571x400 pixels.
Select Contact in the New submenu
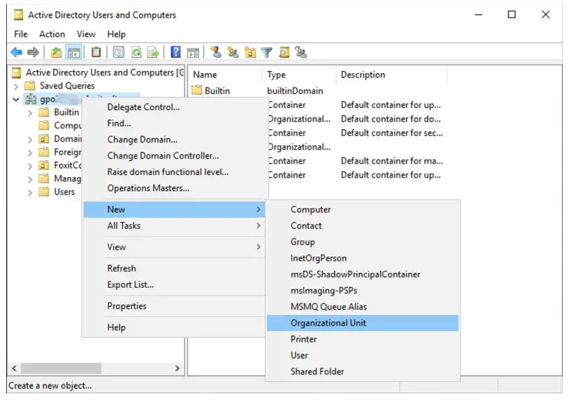pyautogui.click(x=308, y=226)
